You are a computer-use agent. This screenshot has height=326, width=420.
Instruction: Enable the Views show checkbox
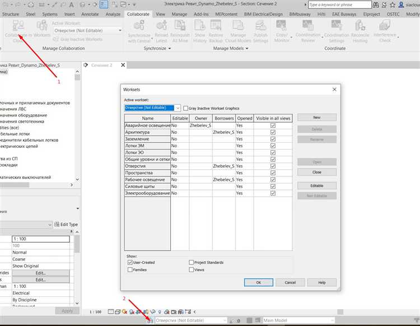click(192, 269)
